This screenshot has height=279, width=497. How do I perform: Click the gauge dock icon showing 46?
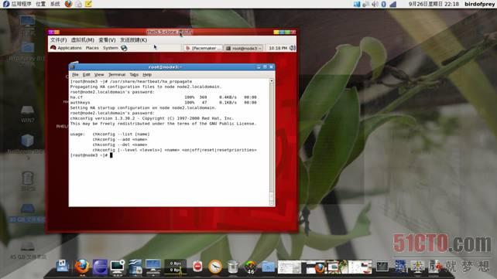tap(250, 267)
